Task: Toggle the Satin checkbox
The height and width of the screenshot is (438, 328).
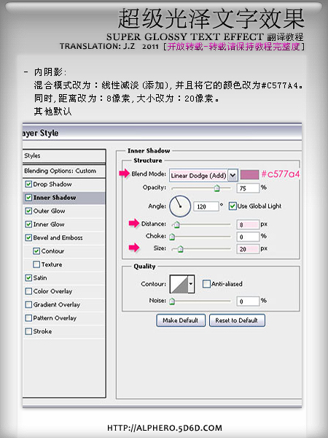Action: (28, 277)
